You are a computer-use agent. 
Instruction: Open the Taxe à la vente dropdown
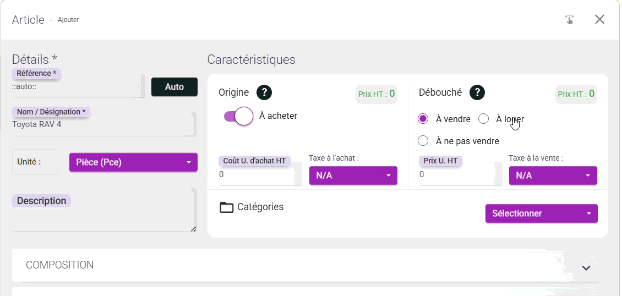(x=553, y=176)
